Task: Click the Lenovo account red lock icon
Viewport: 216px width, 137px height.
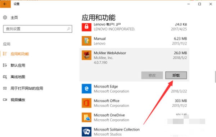Action: (x=86, y=27)
